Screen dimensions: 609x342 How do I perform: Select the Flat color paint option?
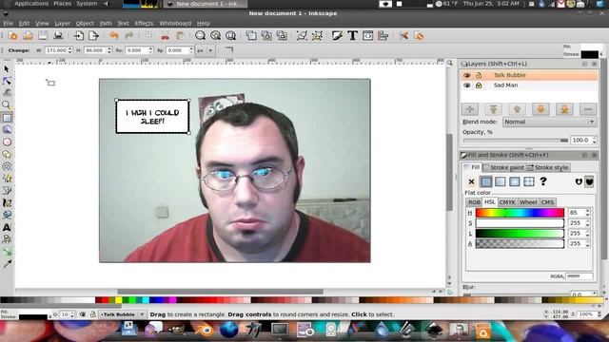(486, 181)
